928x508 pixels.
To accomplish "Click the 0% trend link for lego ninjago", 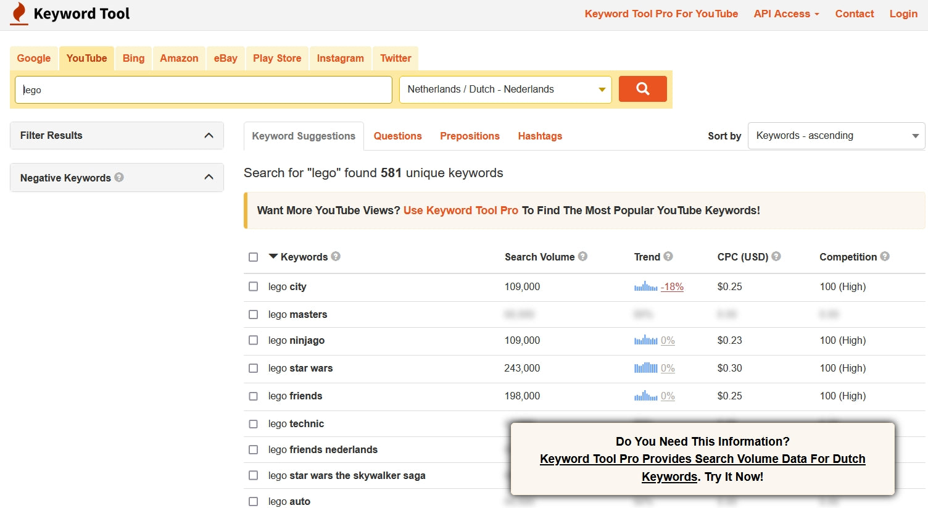I will pyautogui.click(x=668, y=340).
